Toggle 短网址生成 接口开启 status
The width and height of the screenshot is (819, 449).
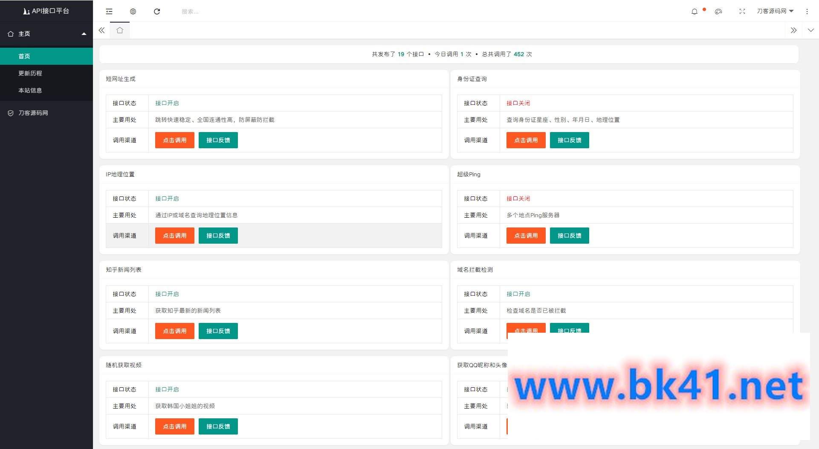[167, 103]
